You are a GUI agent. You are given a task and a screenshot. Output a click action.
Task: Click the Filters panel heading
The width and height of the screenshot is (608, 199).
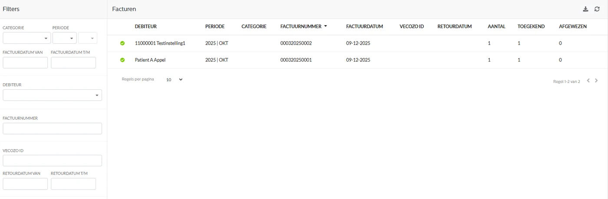click(x=11, y=9)
